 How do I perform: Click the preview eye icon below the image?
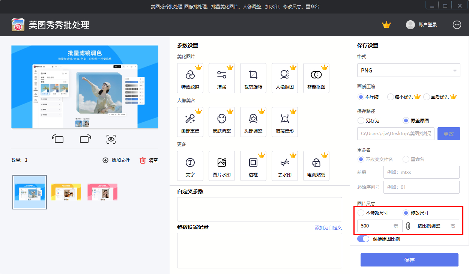[x=111, y=139]
